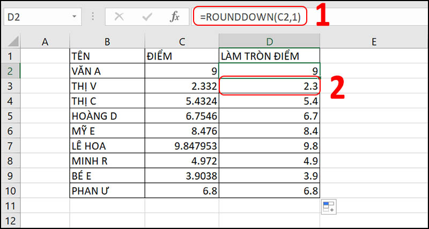Click the Auto Fill Options icon
The image size is (429, 229).
click(329, 206)
